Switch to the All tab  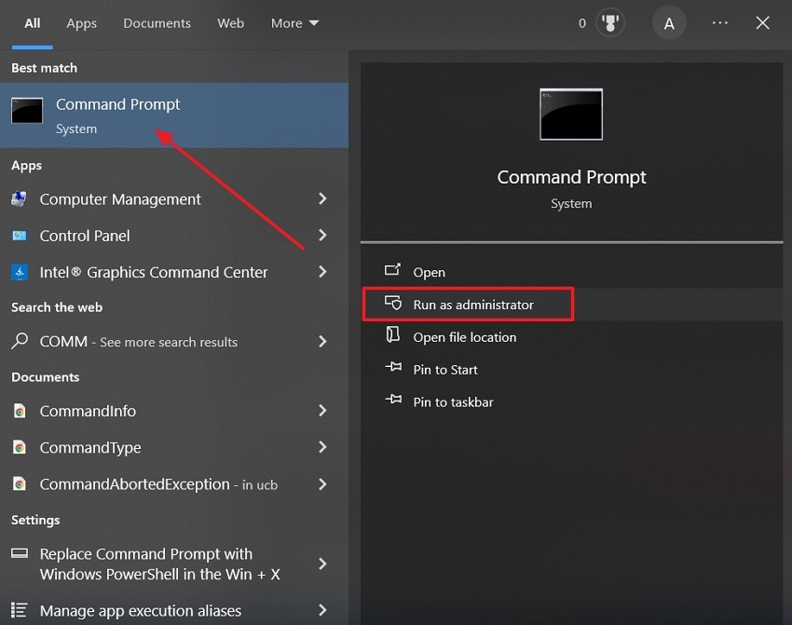pyautogui.click(x=33, y=23)
